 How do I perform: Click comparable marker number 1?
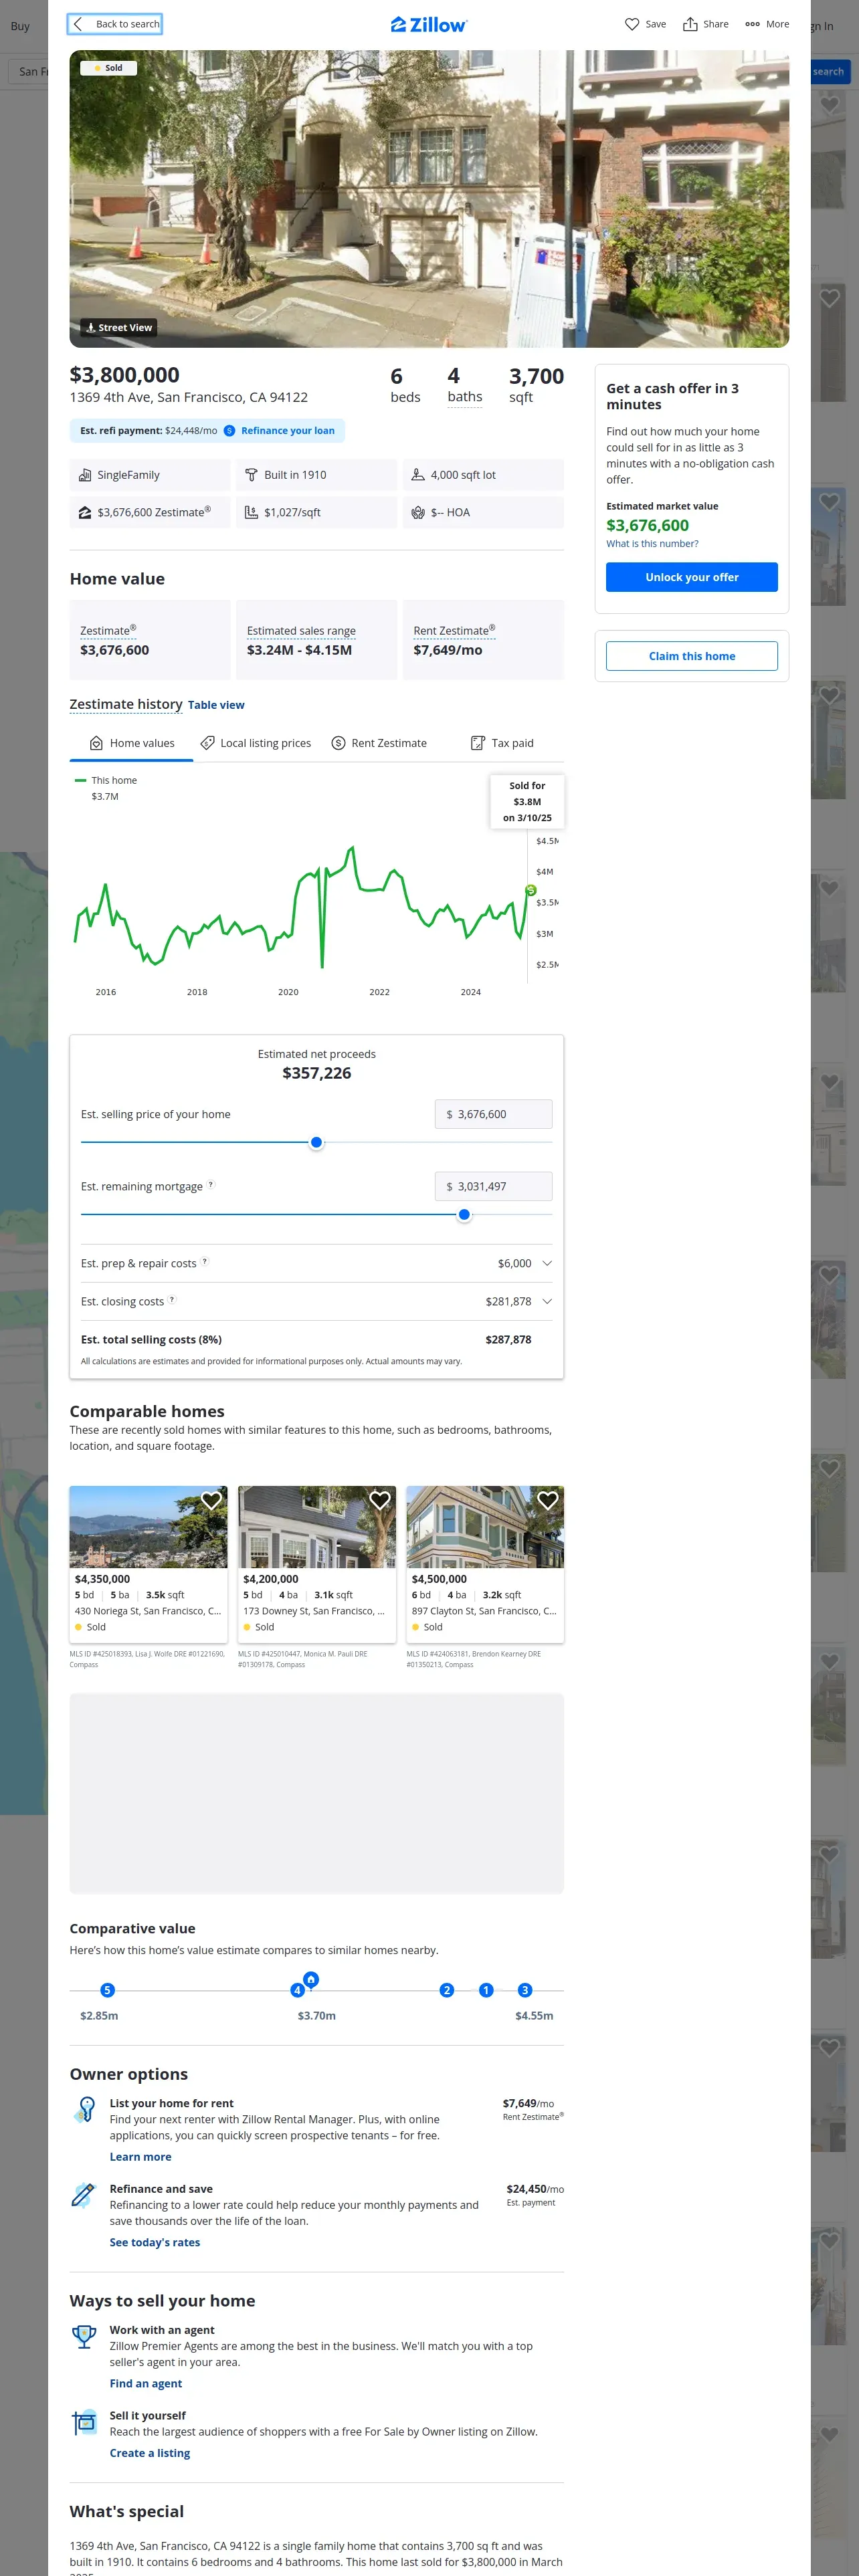tap(486, 1990)
